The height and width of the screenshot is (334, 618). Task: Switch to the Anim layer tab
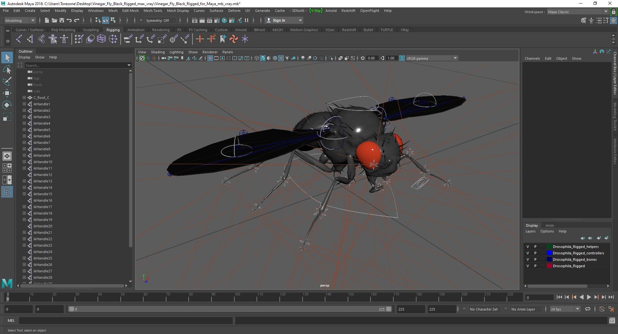[549, 225]
